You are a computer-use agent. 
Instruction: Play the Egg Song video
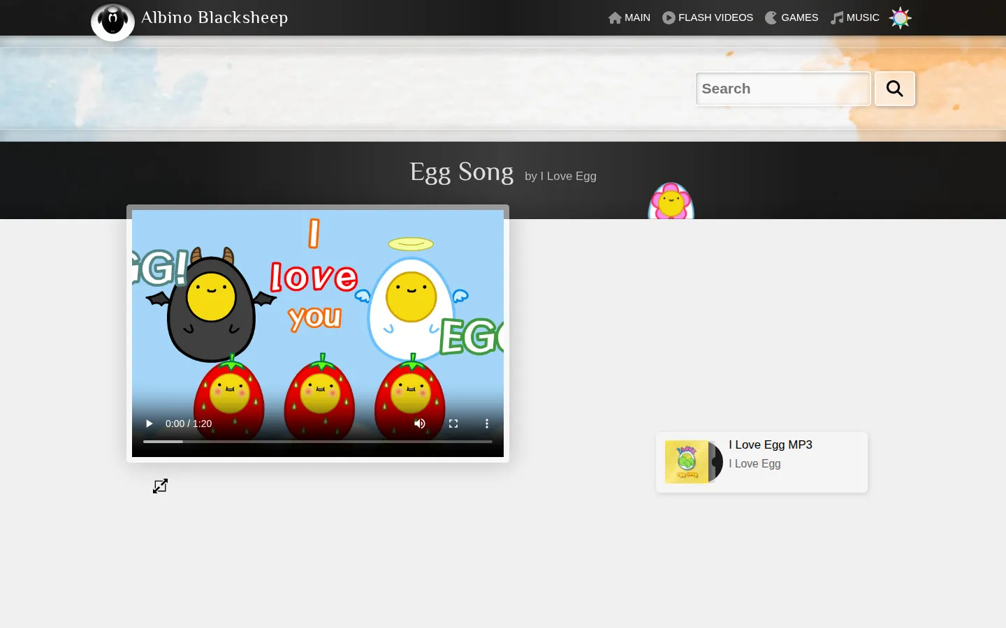tap(149, 424)
